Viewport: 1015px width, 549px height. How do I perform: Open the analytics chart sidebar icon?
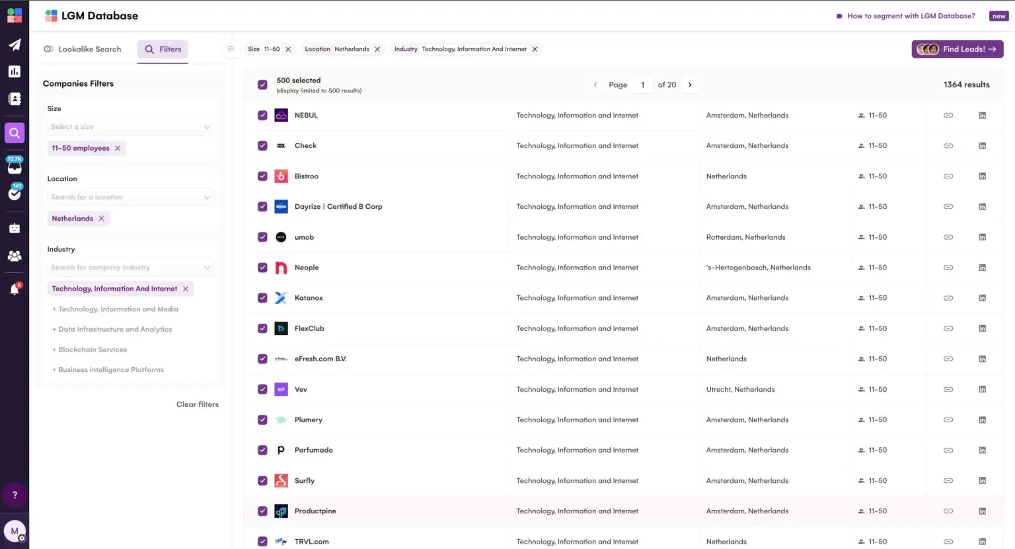coord(15,71)
